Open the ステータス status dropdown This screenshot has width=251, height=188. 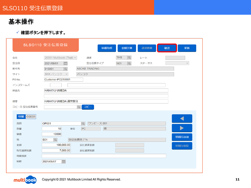click(x=177, y=63)
